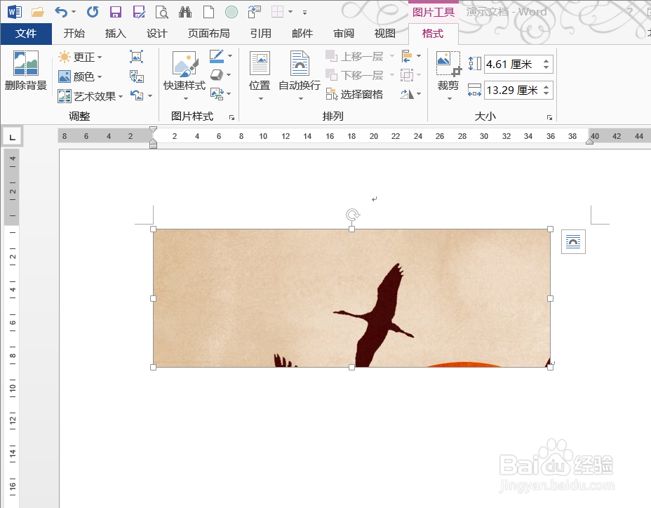The width and height of the screenshot is (651, 508).
Task: Click the Save icon on quick access toolbar
Action: tap(115, 11)
